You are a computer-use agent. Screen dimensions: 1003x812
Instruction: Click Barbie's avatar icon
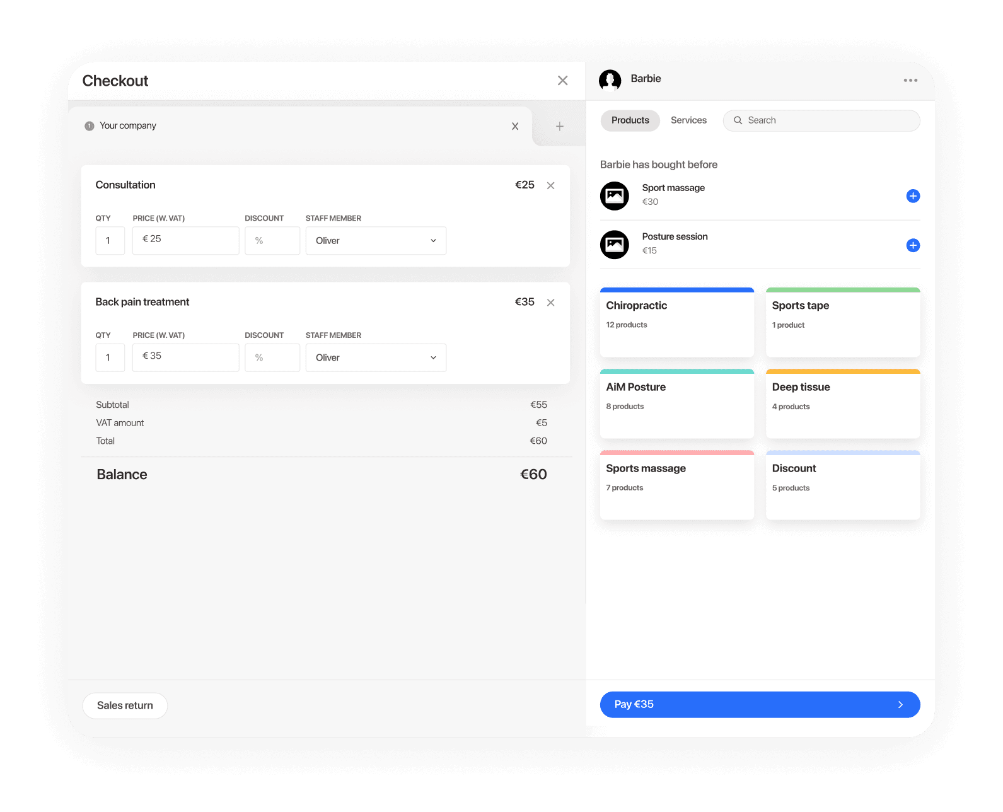610,80
